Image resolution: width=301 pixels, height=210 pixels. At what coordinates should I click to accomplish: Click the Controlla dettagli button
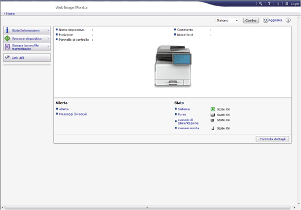pos(273,139)
